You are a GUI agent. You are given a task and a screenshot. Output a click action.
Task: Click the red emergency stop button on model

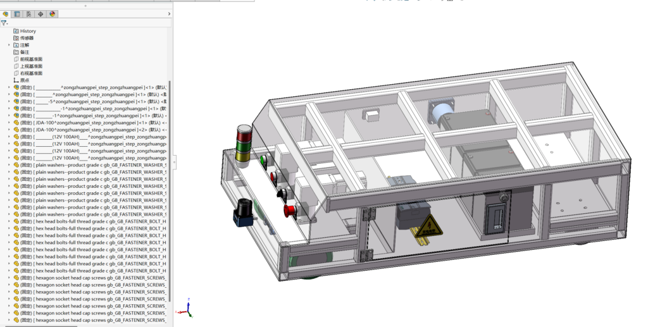click(x=289, y=211)
